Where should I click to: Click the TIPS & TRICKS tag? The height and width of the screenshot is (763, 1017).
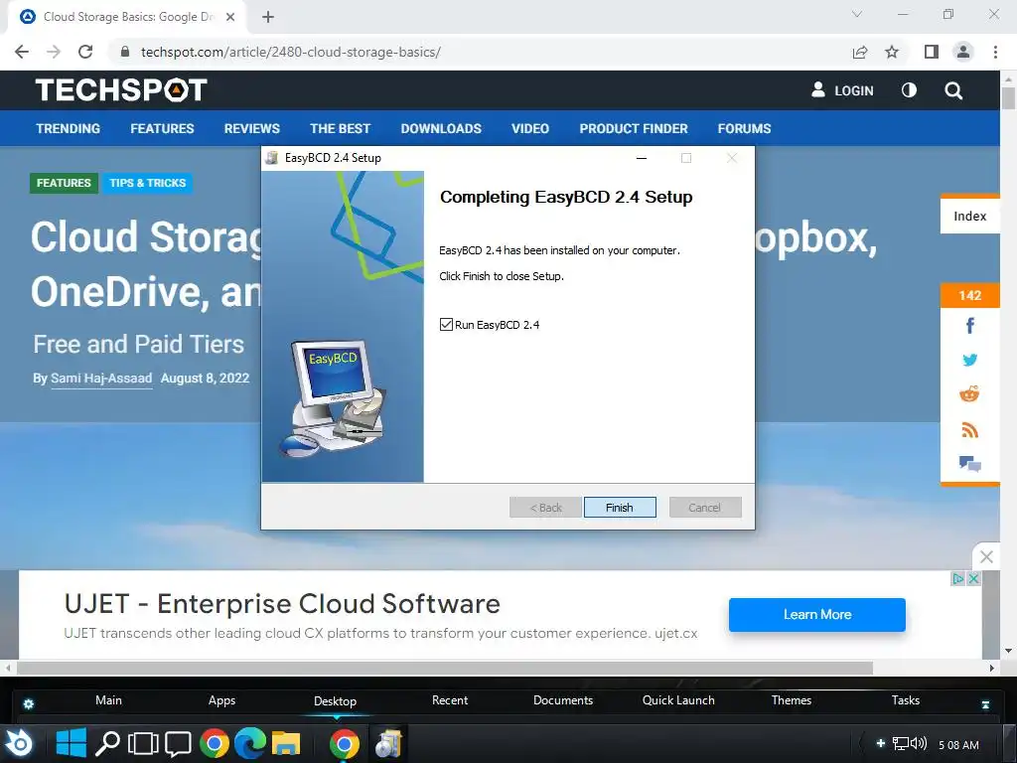tap(147, 183)
